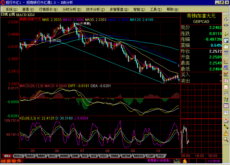Select the candlestick K-line chart icon
The height and width of the screenshot is (165, 230).
(226, 74)
